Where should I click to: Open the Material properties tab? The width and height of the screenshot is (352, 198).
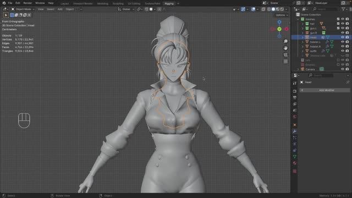point(295,163)
